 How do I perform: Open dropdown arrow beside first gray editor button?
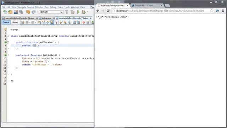(x=30, y=22)
